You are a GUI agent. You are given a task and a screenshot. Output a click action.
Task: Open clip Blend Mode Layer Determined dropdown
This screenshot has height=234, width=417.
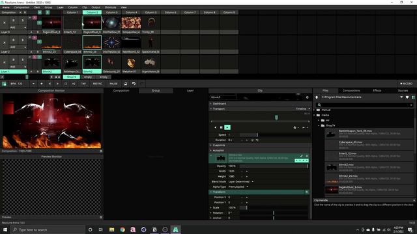240,182
